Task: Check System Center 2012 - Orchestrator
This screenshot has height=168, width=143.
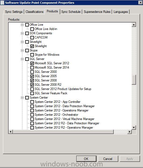Action: 32,115
